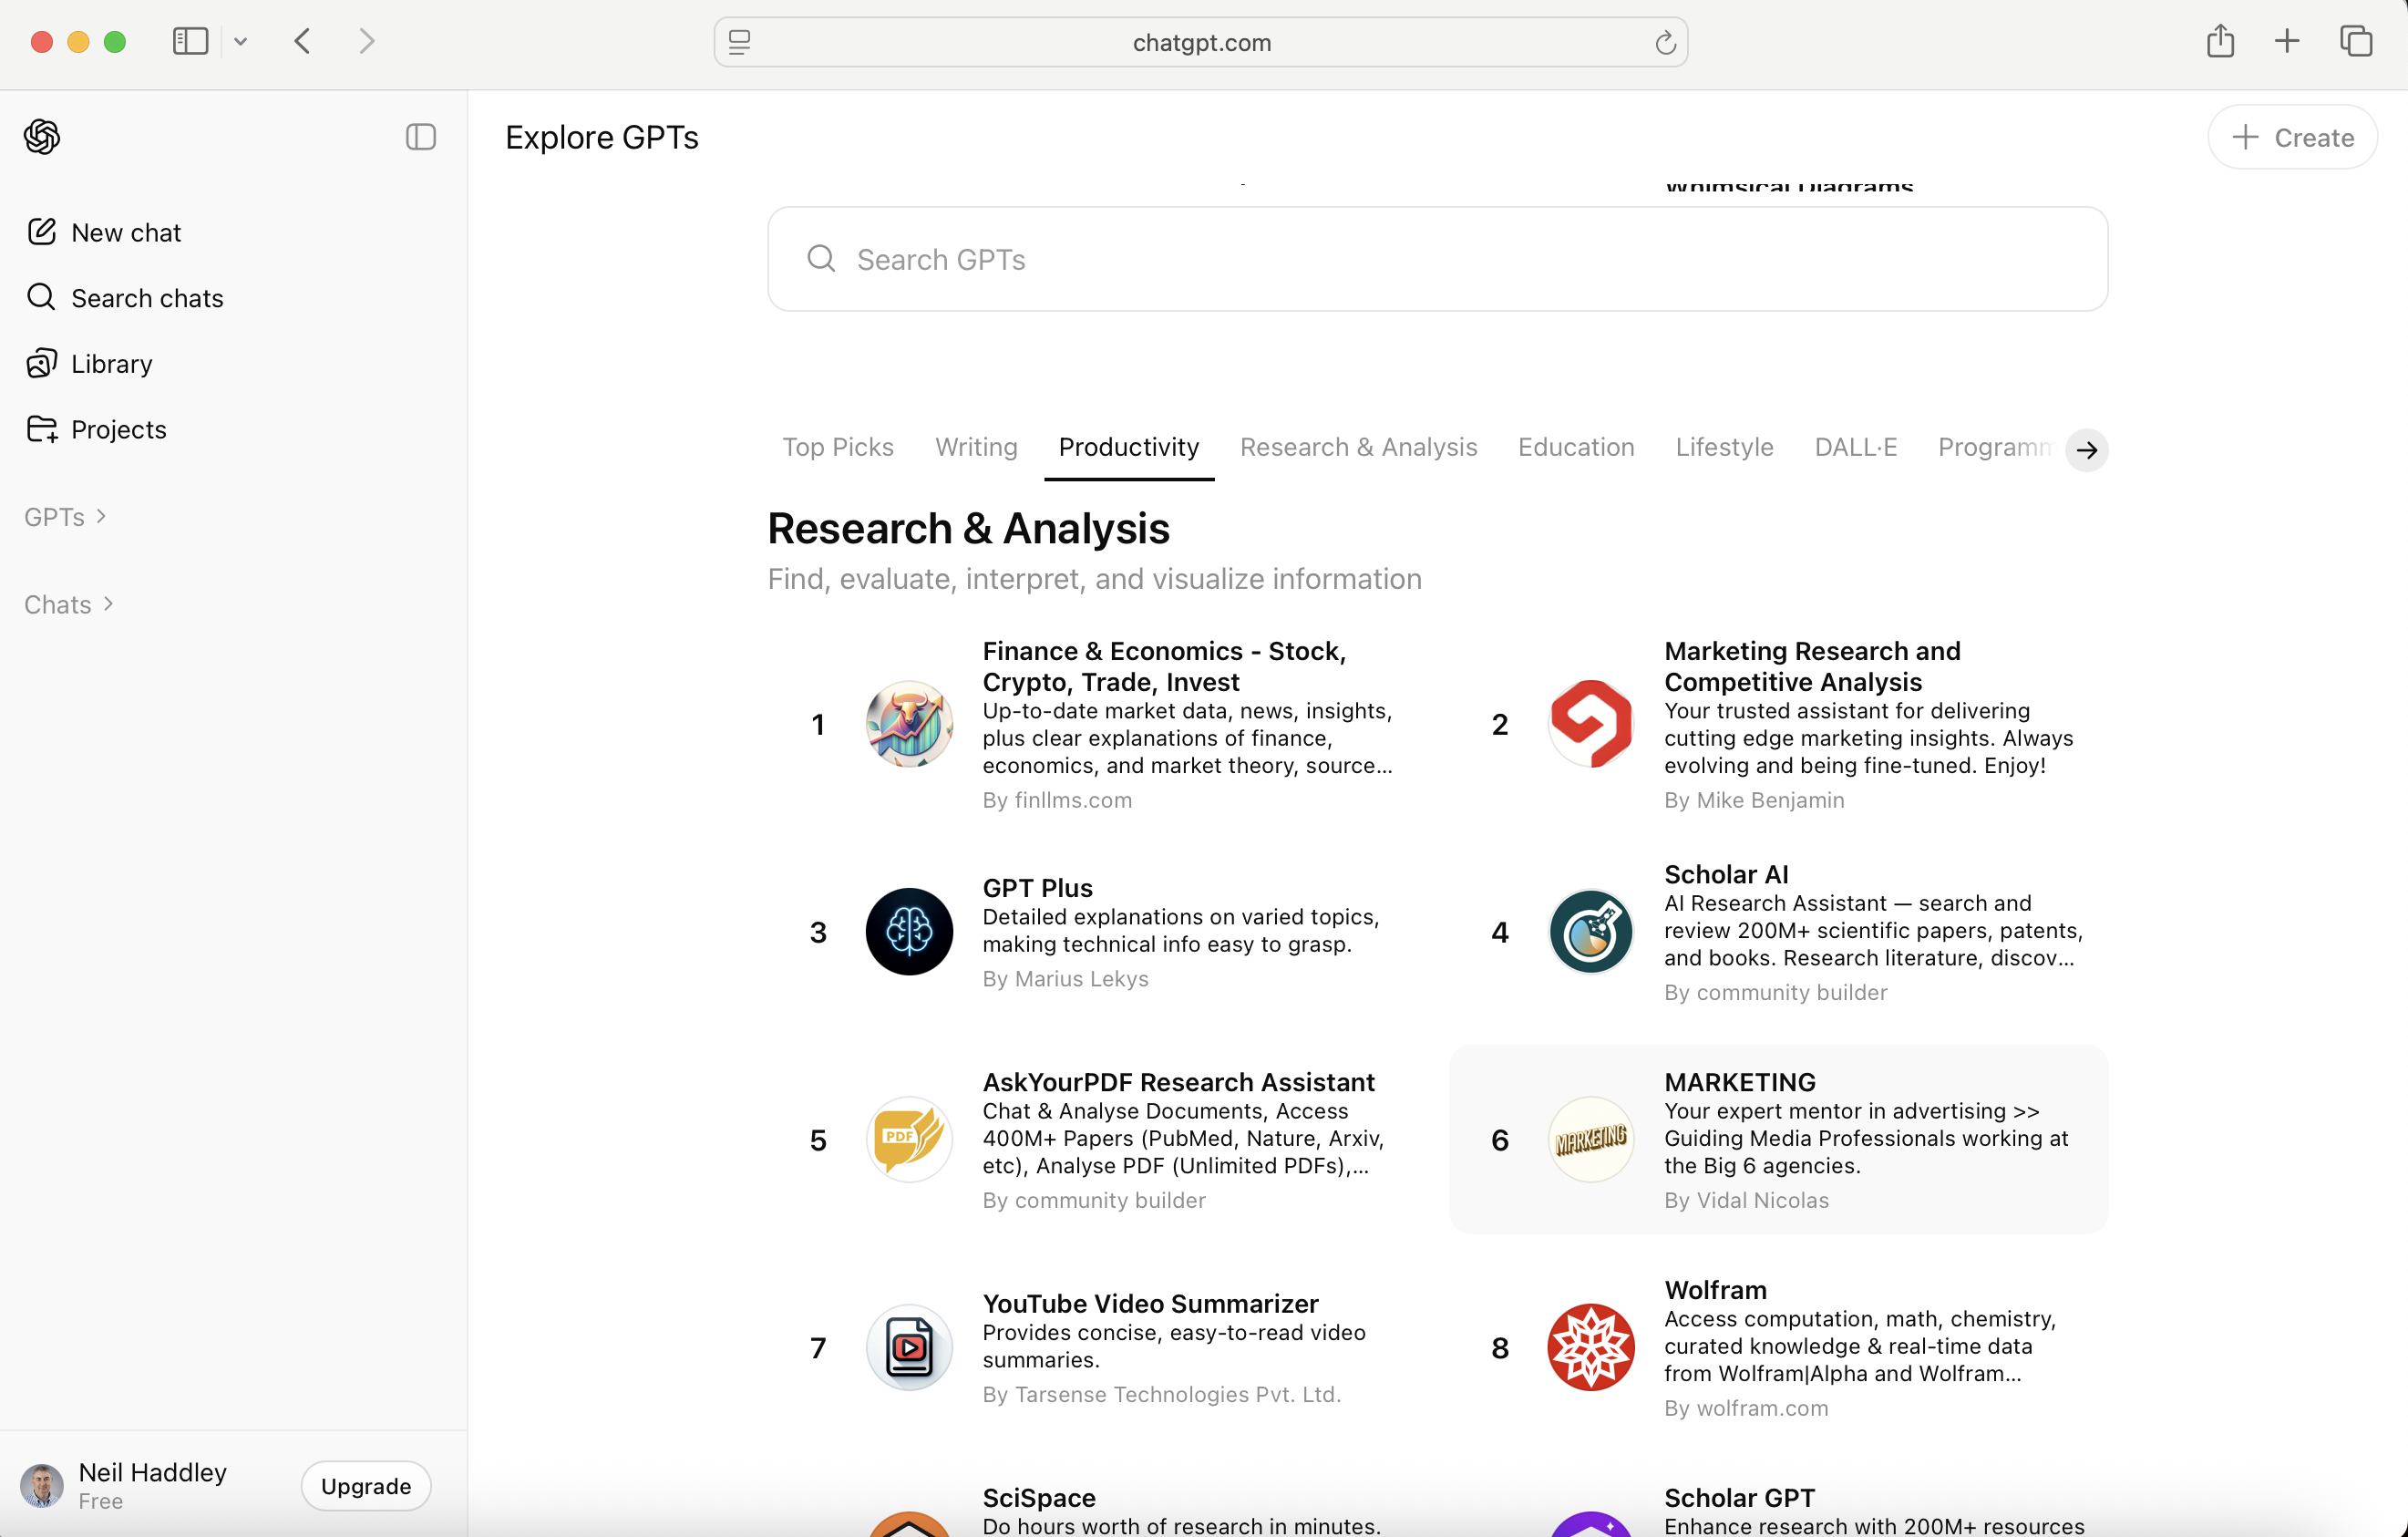The image size is (2408, 1537).
Task: Click the Search chats magnifier icon
Action: click(x=41, y=297)
